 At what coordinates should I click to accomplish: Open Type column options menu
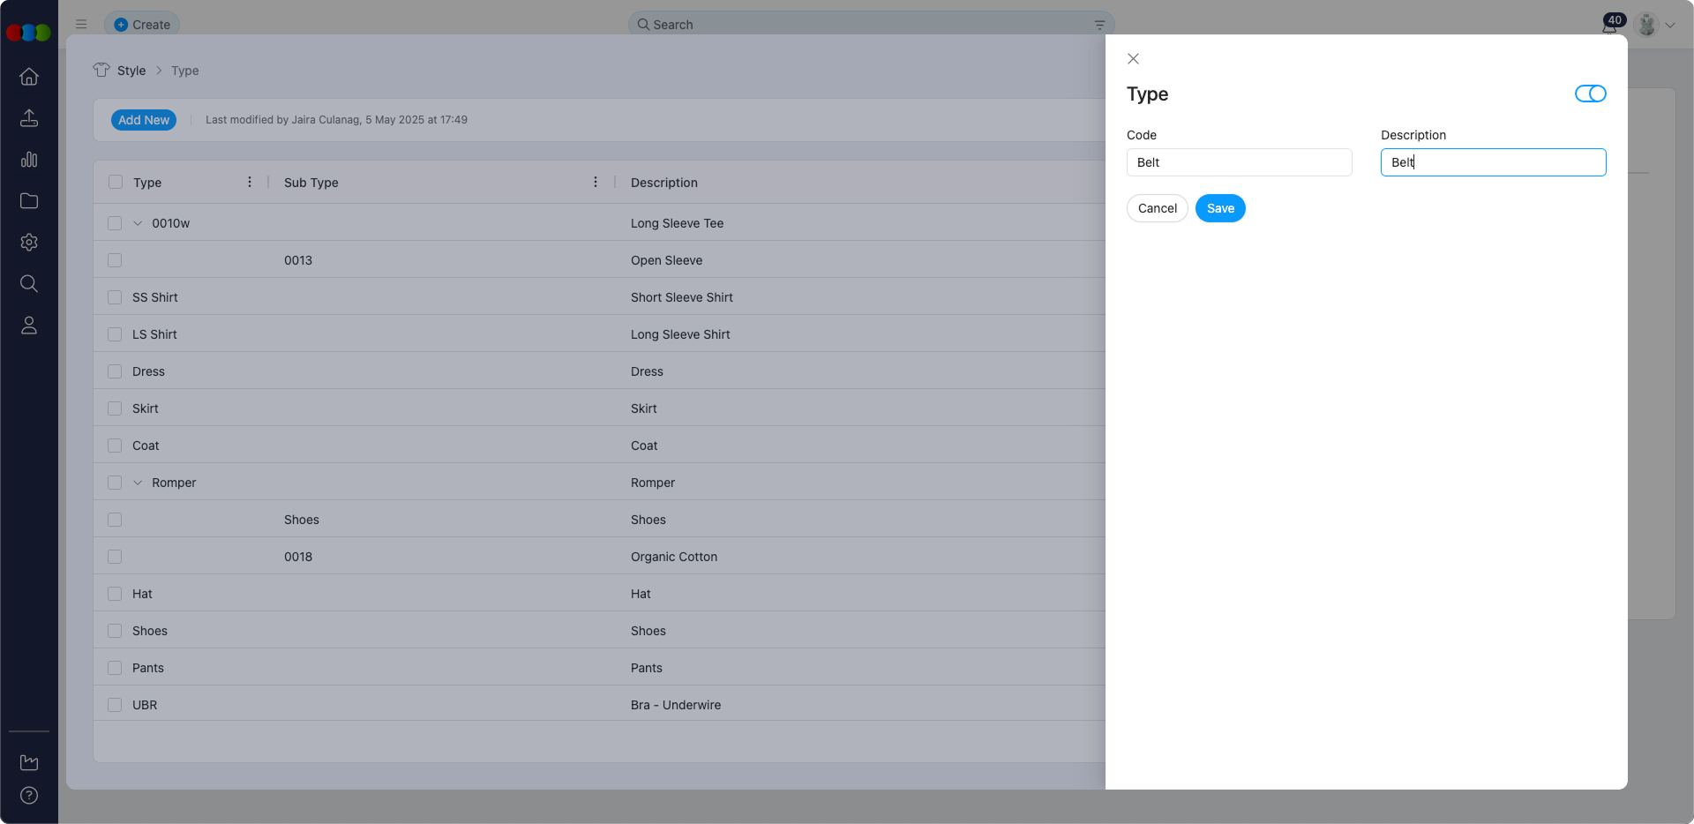point(250,182)
